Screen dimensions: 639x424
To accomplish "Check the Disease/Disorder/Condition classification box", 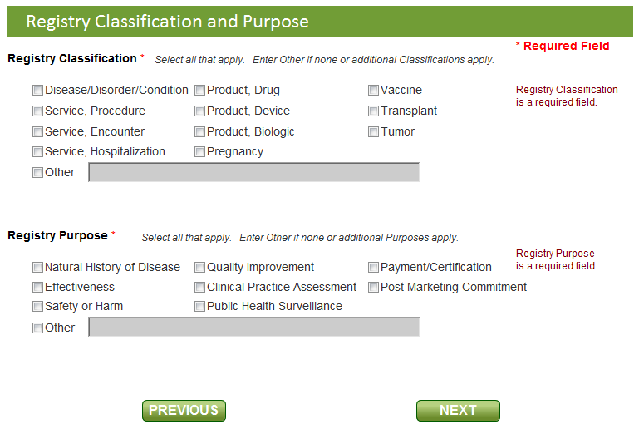I will coord(37,91).
